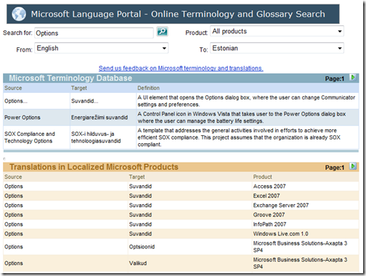Click the definition about SOX compliance template
This screenshot has height=276, width=366.
248,137
